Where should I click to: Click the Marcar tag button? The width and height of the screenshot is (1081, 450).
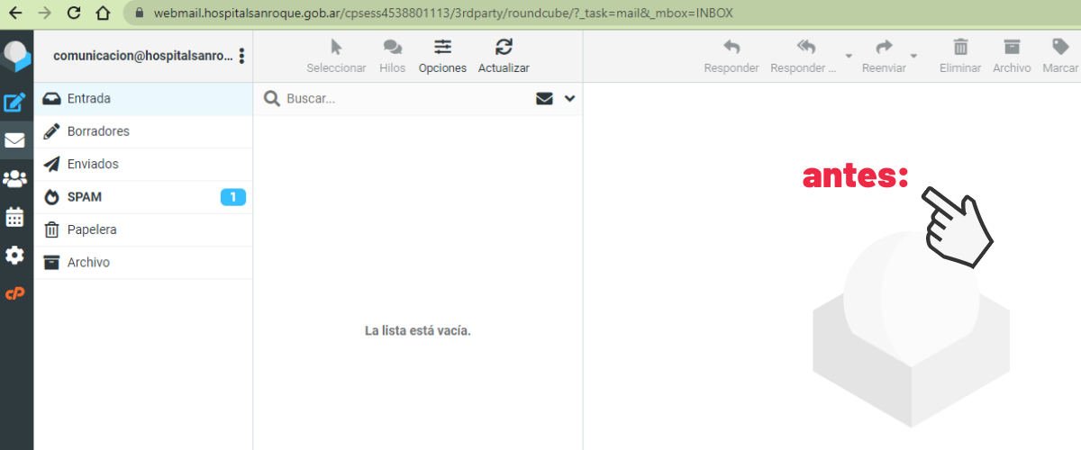(1060, 56)
